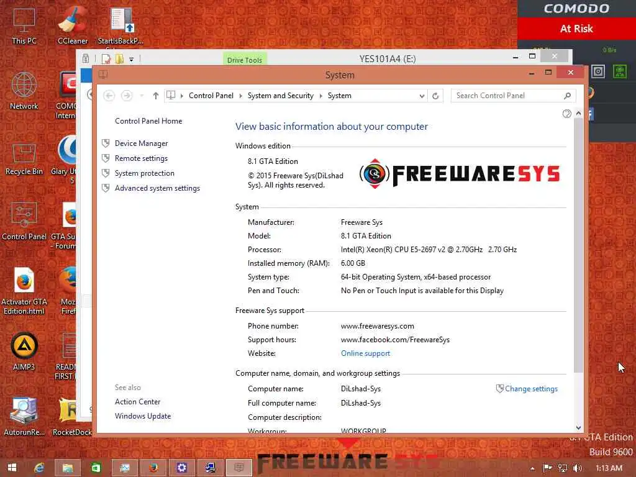Expand breadcrumb arrow after System and Security
Image resolution: width=636 pixels, height=477 pixels.
point(320,96)
